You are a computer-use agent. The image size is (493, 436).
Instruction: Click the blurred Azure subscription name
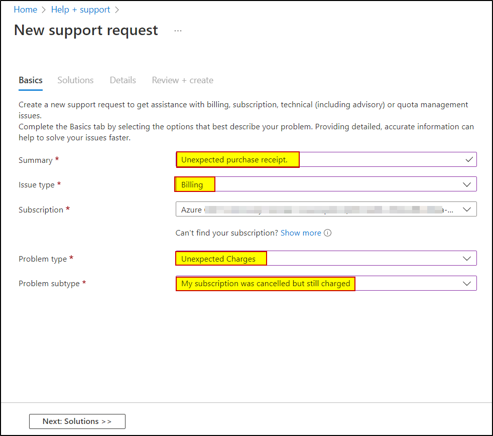tap(301, 209)
